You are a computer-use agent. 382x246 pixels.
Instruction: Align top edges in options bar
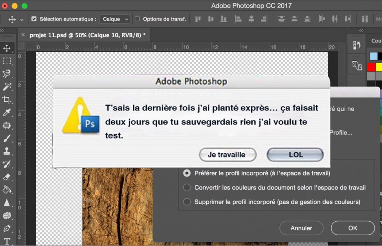[x=198, y=19]
